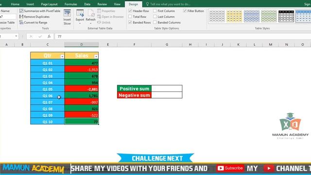The image size is (311, 175).
Task: Click the Unlink icon
Action: tap(99, 22)
